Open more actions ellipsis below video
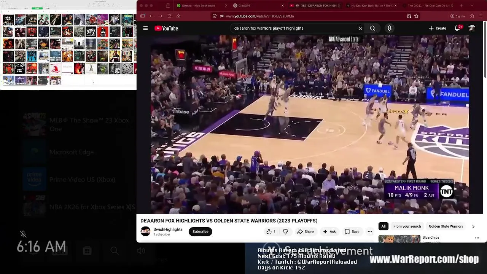This screenshot has width=487, height=274. pyautogui.click(x=369, y=231)
